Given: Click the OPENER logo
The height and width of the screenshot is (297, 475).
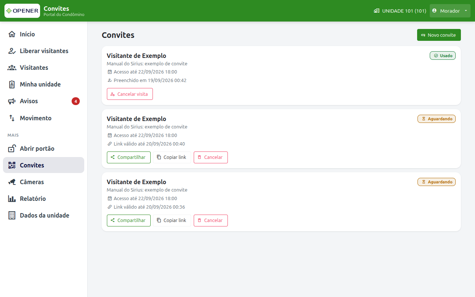Looking at the screenshot, I should coord(22,11).
